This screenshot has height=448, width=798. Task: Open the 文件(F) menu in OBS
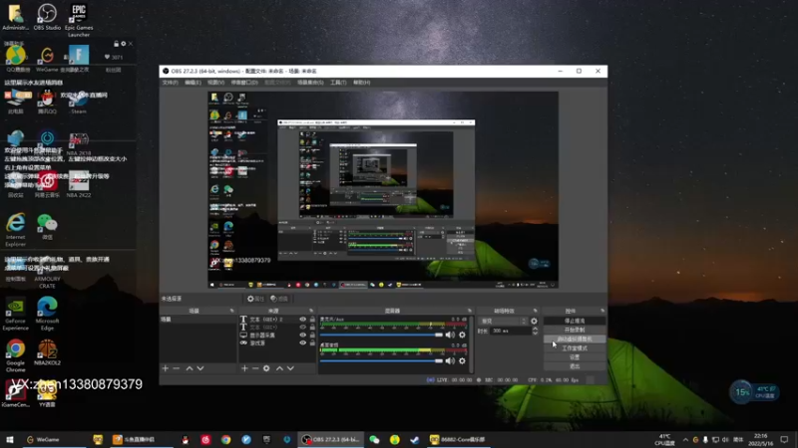(x=170, y=83)
